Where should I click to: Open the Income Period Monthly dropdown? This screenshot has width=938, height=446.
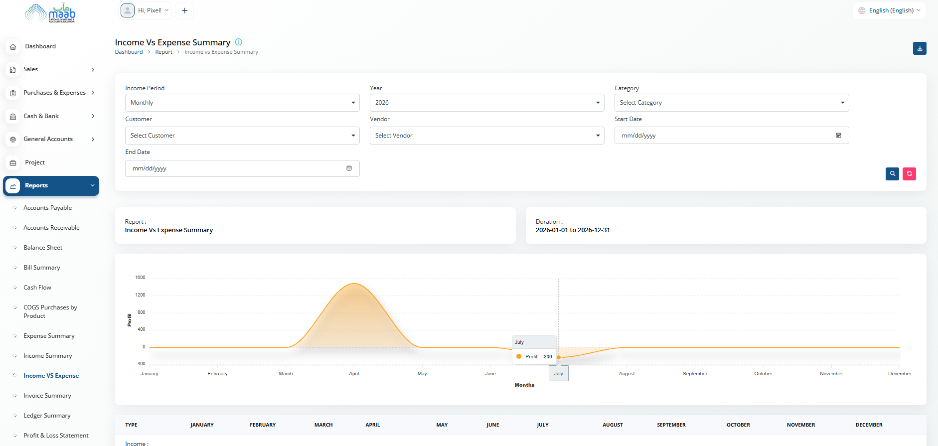[242, 103]
